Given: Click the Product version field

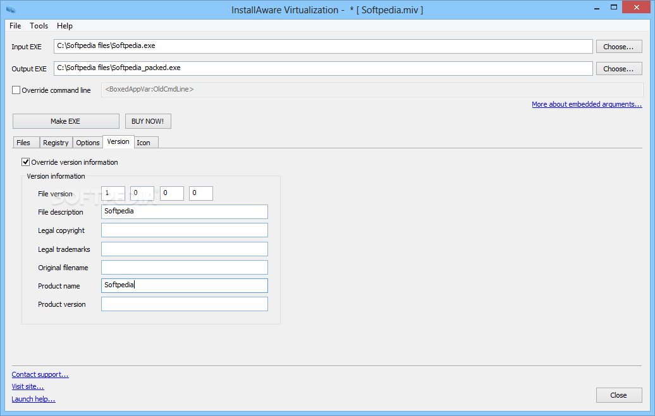Looking at the screenshot, I should (185, 304).
